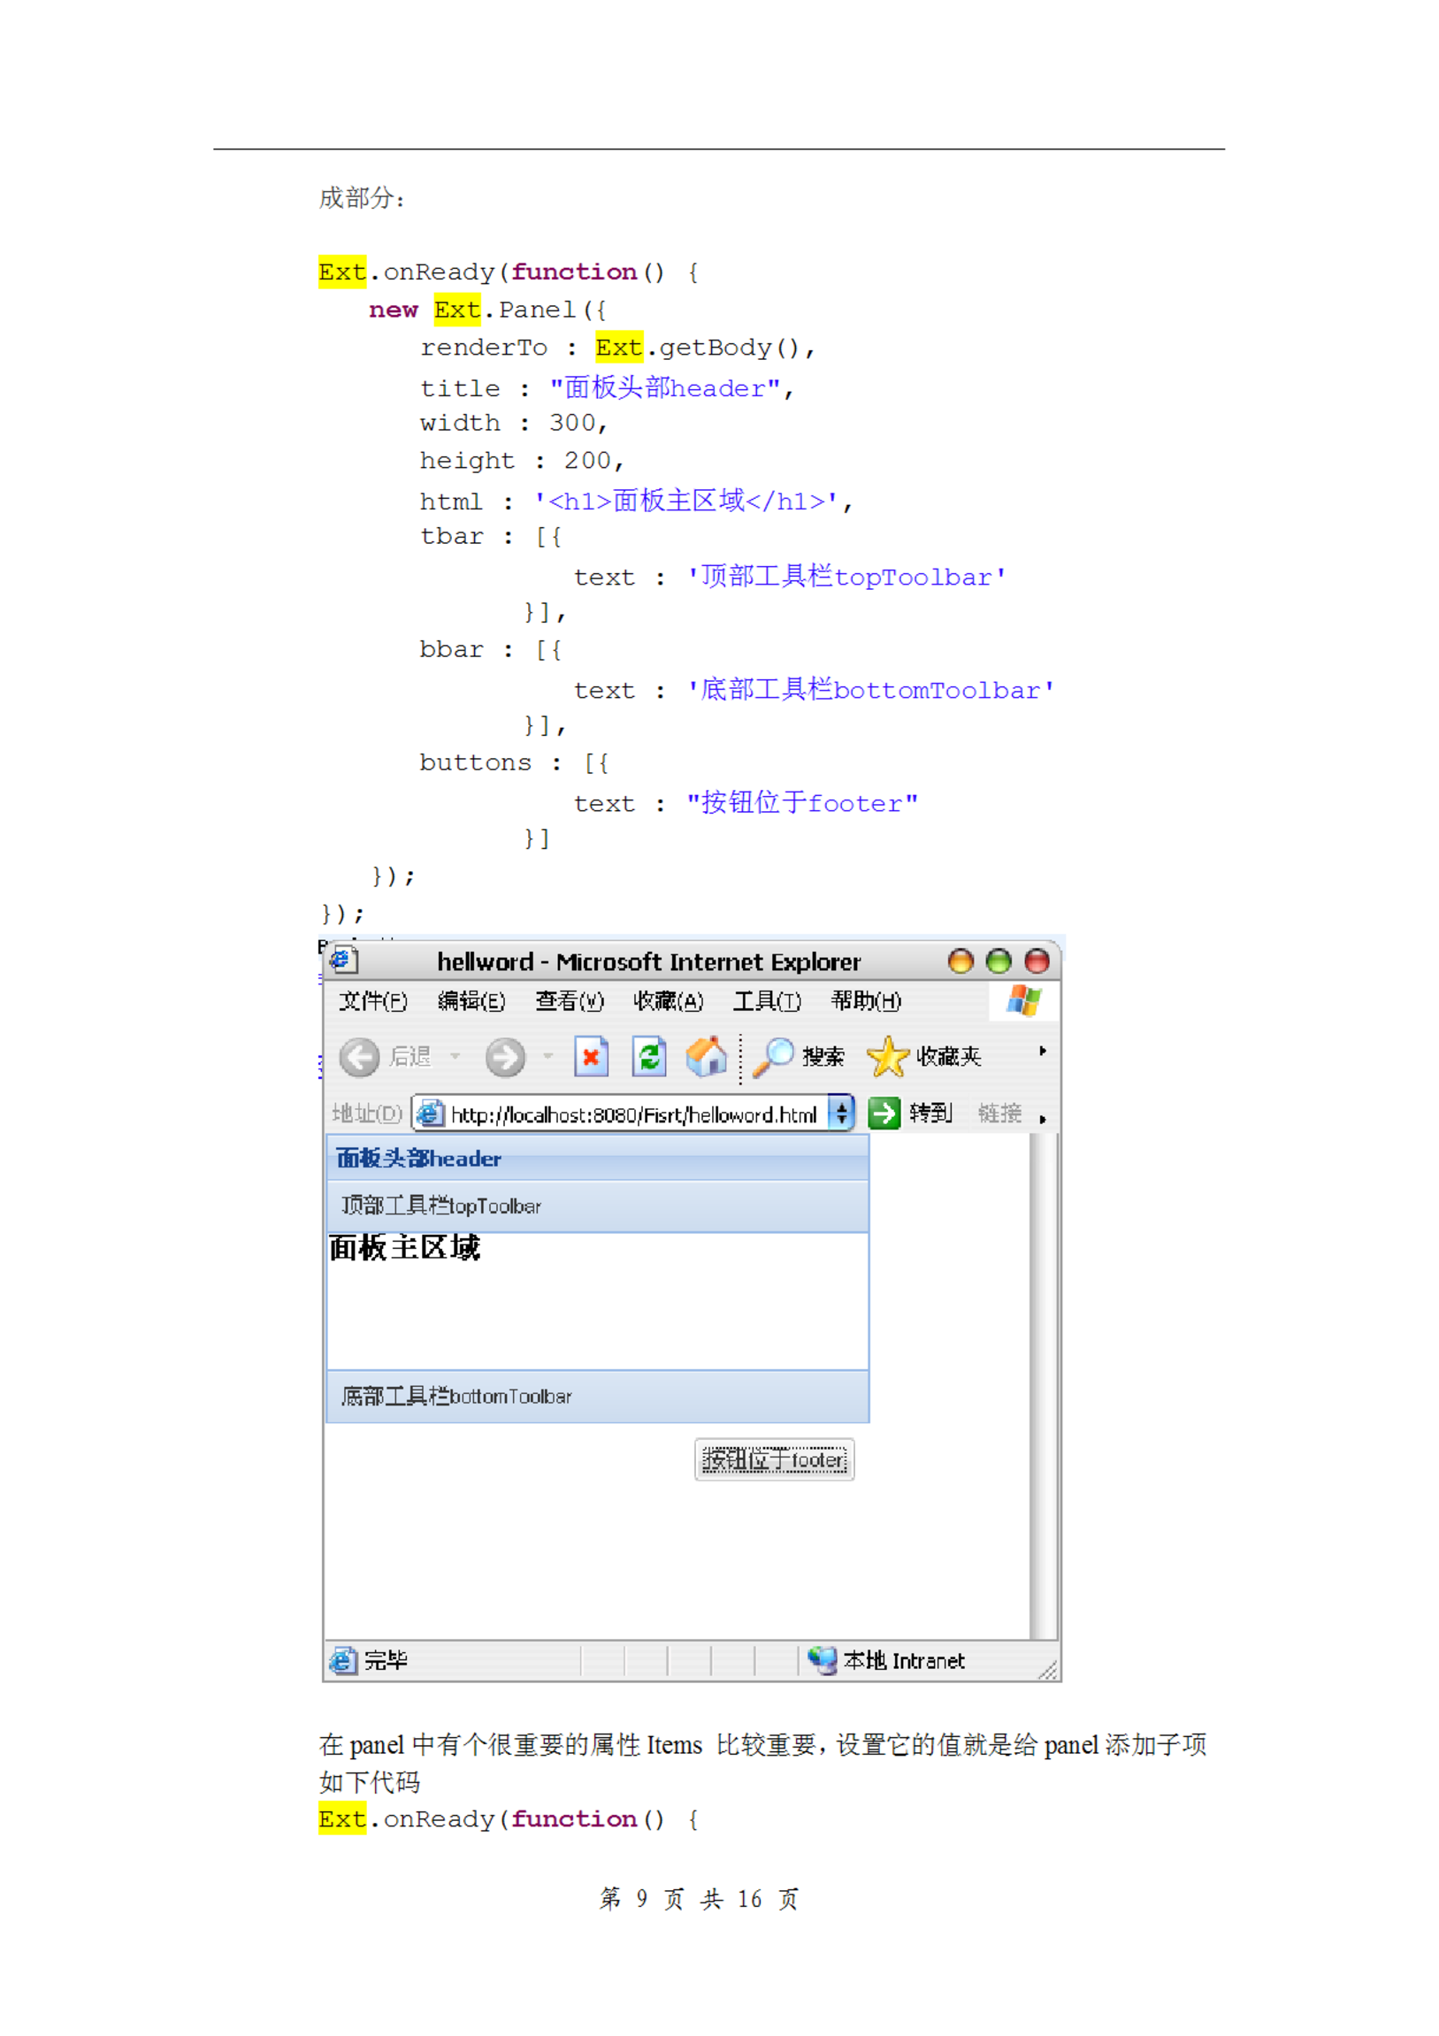The image size is (1439, 2036).
Task: Open the 收藏(A) menu
Action: tap(669, 1001)
